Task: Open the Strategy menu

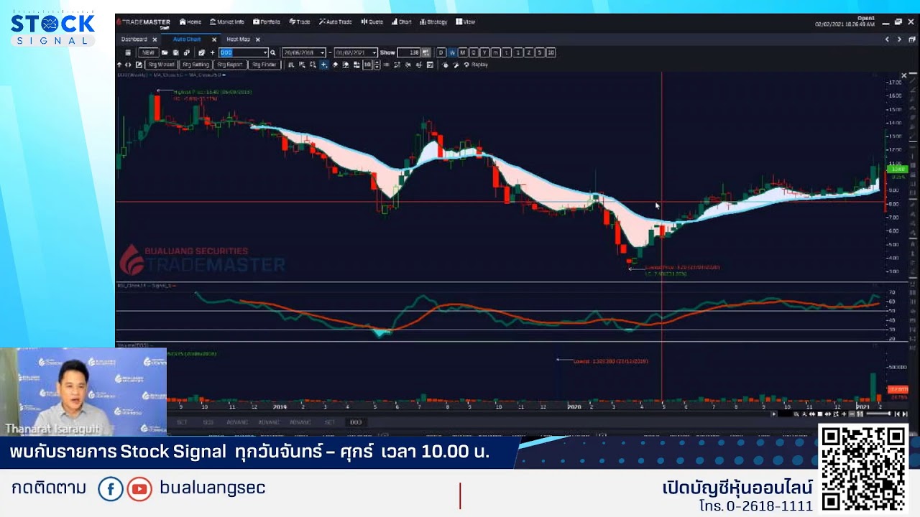Action: click(x=433, y=22)
